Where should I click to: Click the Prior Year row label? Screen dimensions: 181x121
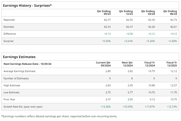tap(9, 99)
